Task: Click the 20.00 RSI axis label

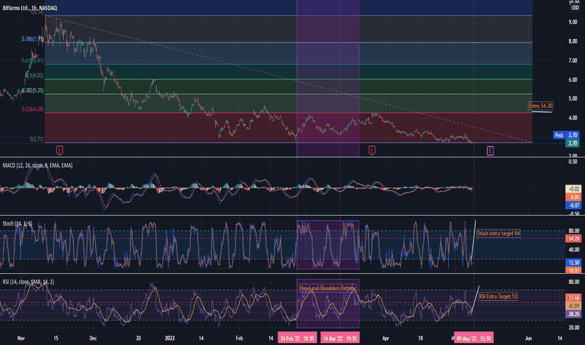Action: point(574,327)
